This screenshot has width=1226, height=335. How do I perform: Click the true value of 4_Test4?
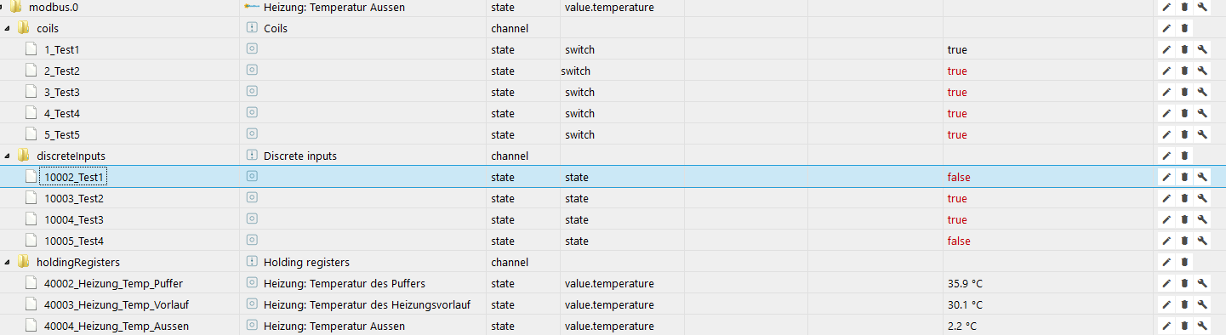pyautogui.click(x=957, y=113)
